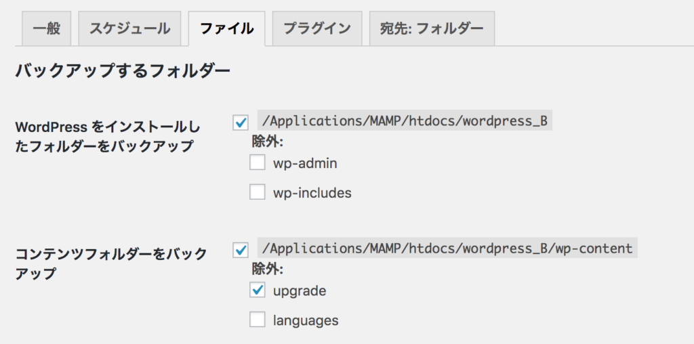Click the wp-admin label text
The height and width of the screenshot is (344, 694).
click(x=305, y=163)
